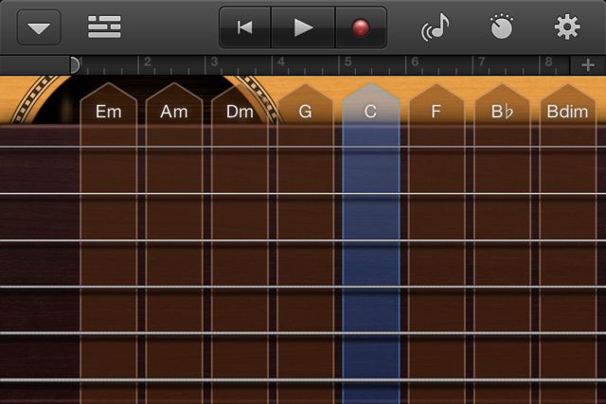The height and width of the screenshot is (404, 606).
Task: Go to beginning of the song
Action: click(245, 27)
